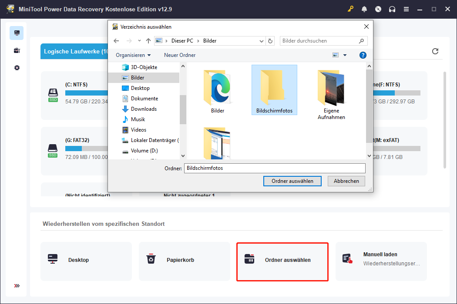Open the toolbox utilities icon in sidebar
Viewport: 457px width, 304px height.
pos(17,51)
